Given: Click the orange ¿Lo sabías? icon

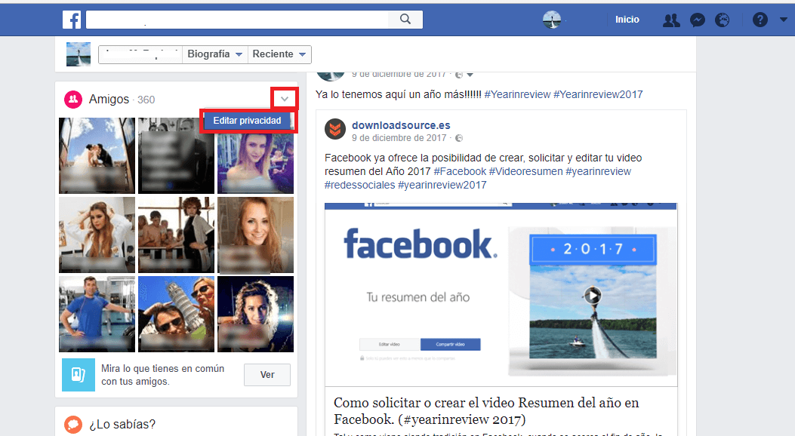Looking at the screenshot, I should point(73,425).
